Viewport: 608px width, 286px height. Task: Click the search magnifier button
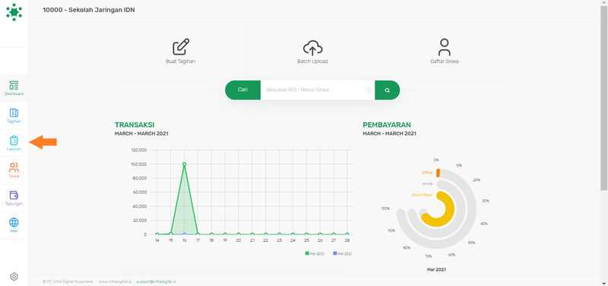pos(388,90)
